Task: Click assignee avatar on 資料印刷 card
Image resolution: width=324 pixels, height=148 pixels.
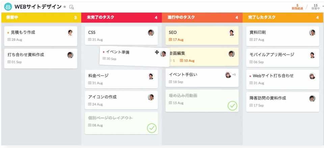Action: (312, 33)
